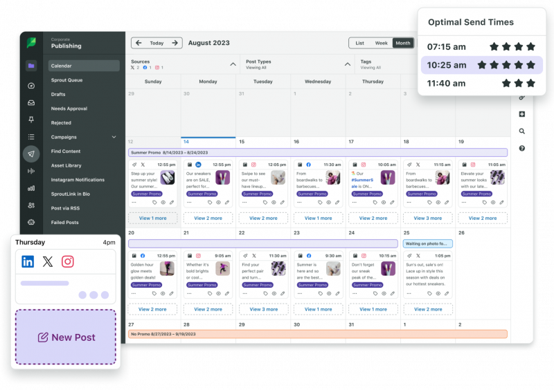The width and height of the screenshot is (554, 390).
Task: Click tag icon on 'Step up your' post
Action: click(x=154, y=203)
